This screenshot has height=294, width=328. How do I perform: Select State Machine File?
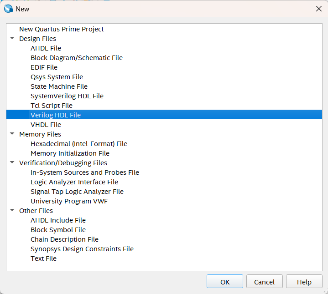pyautogui.click(x=59, y=86)
